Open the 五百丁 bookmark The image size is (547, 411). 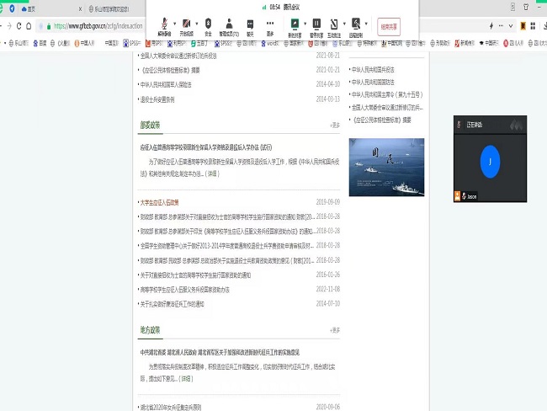pos(199,43)
